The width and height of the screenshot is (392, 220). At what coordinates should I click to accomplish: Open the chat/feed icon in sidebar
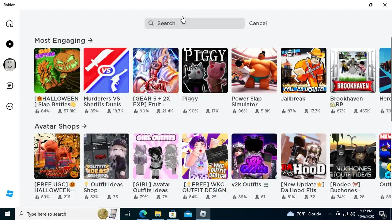click(10, 86)
